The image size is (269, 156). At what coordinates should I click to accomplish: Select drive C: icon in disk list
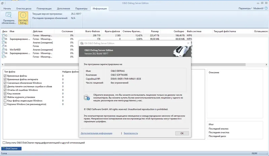3,36
